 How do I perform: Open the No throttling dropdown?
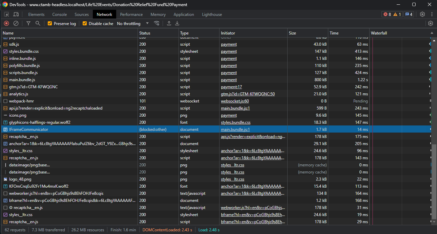coord(133,23)
